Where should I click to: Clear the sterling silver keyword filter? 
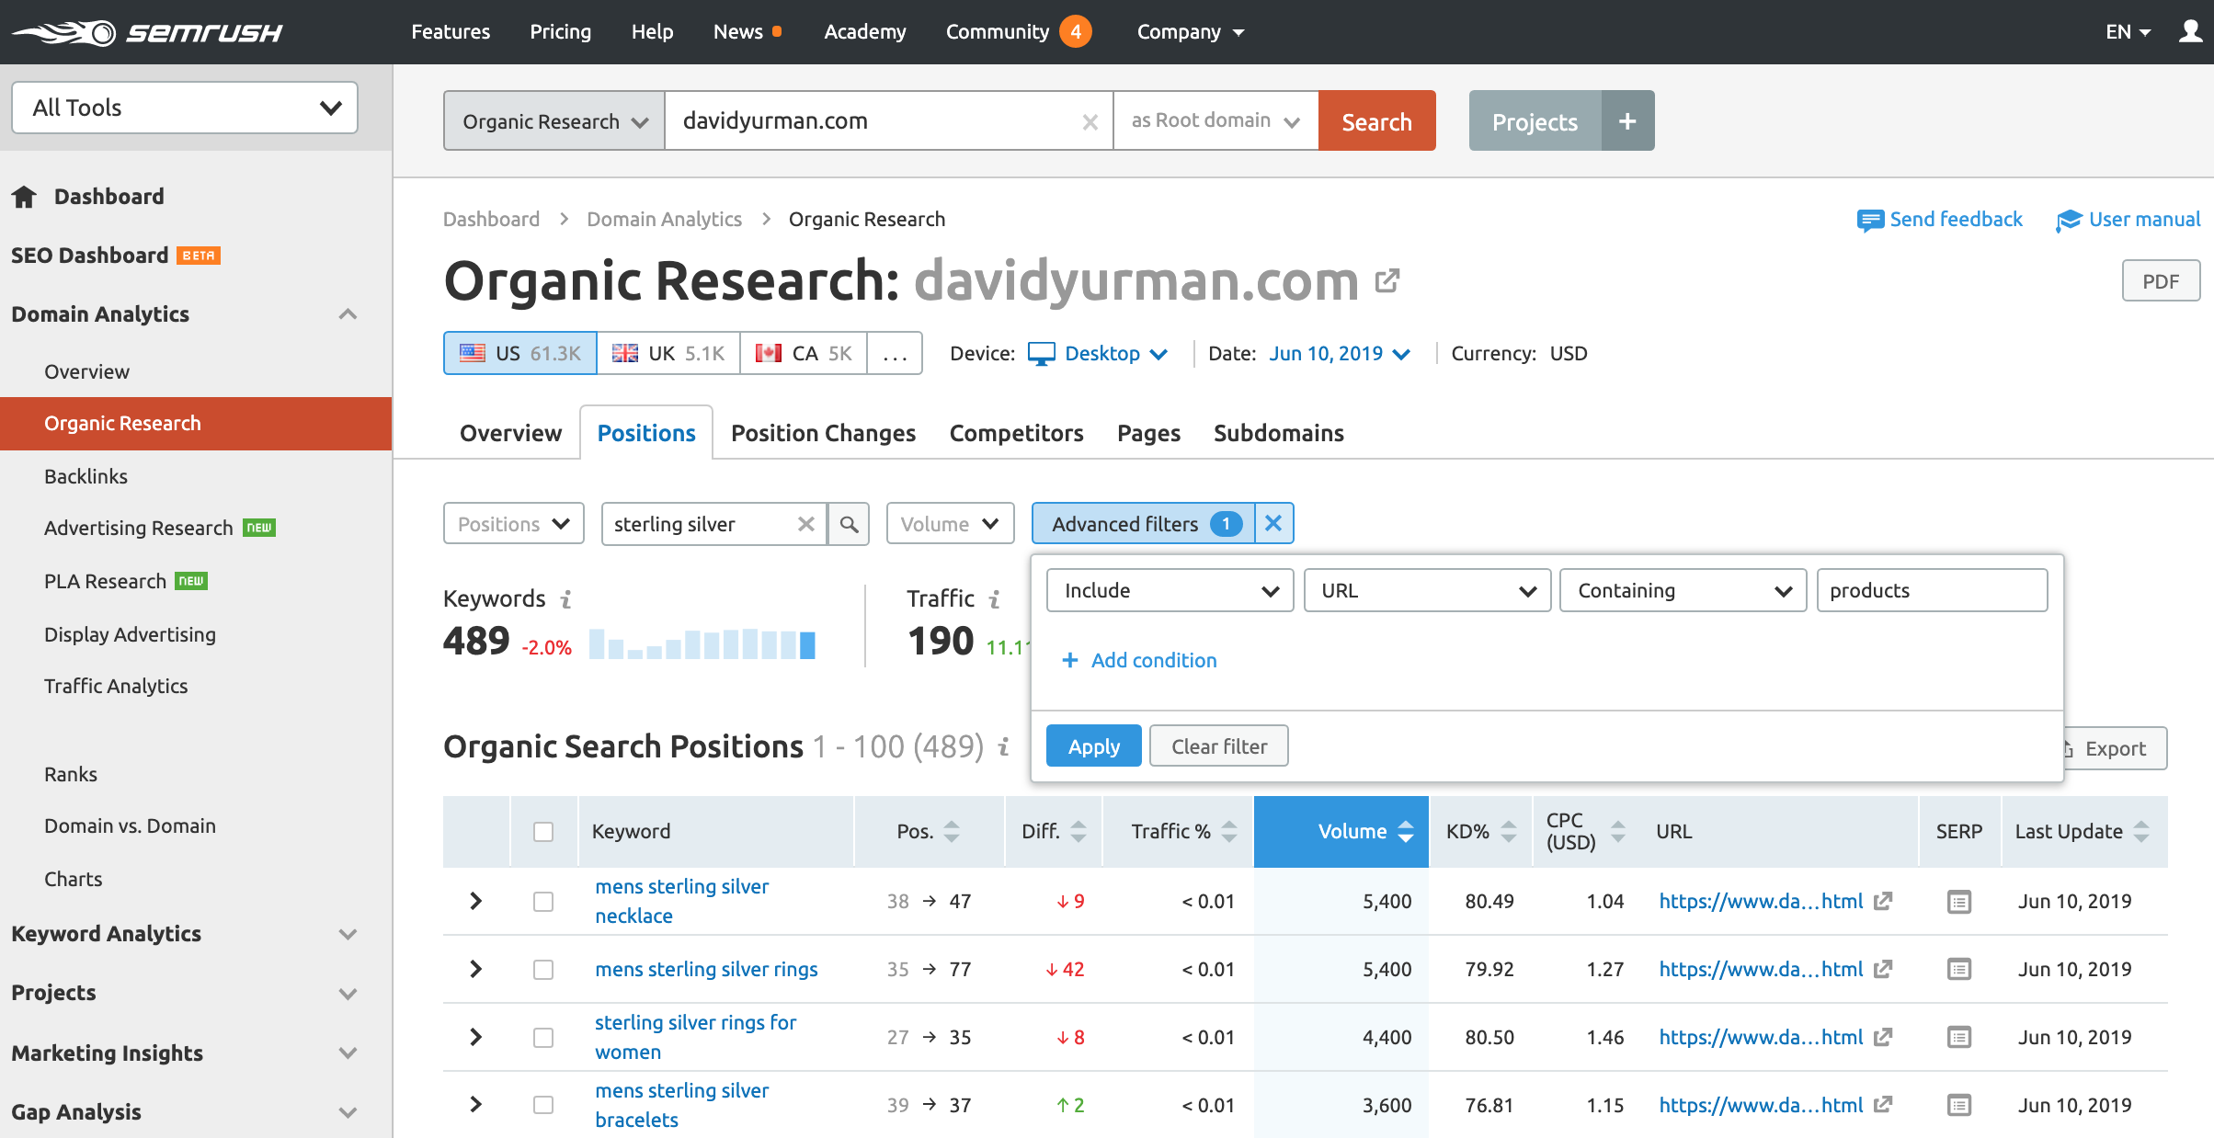click(805, 524)
